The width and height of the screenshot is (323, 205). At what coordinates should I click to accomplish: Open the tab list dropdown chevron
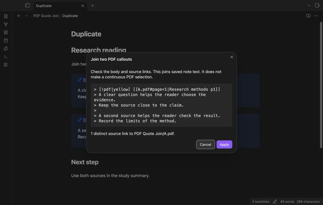tap(309, 5)
